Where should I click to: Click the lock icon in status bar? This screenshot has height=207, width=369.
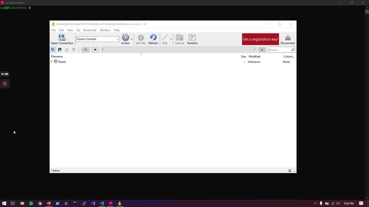(290, 171)
